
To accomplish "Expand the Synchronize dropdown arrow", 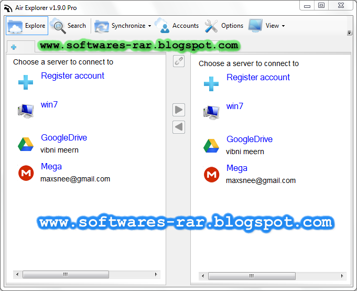I will coord(149,26).
